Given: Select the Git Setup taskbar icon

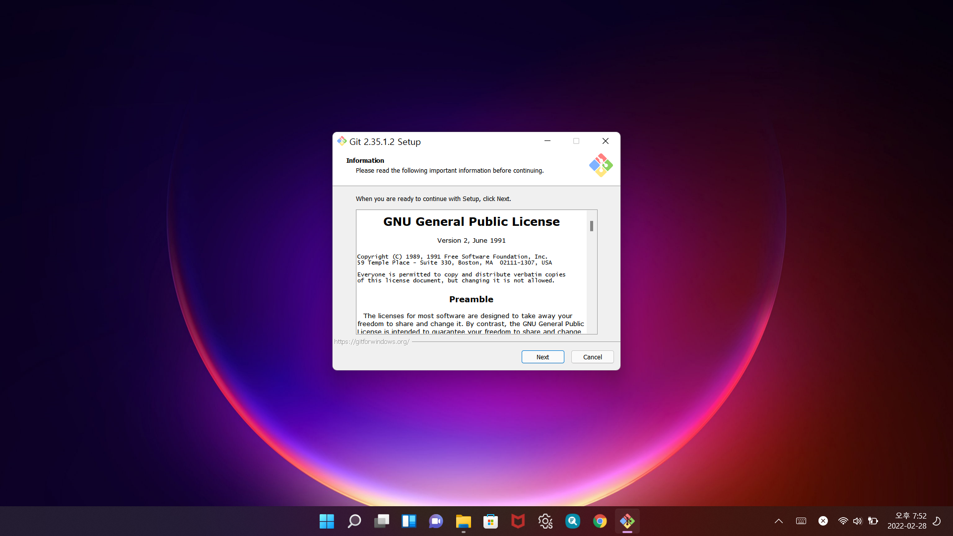Looking at the screenshot, I should click(x=627, y=521).
